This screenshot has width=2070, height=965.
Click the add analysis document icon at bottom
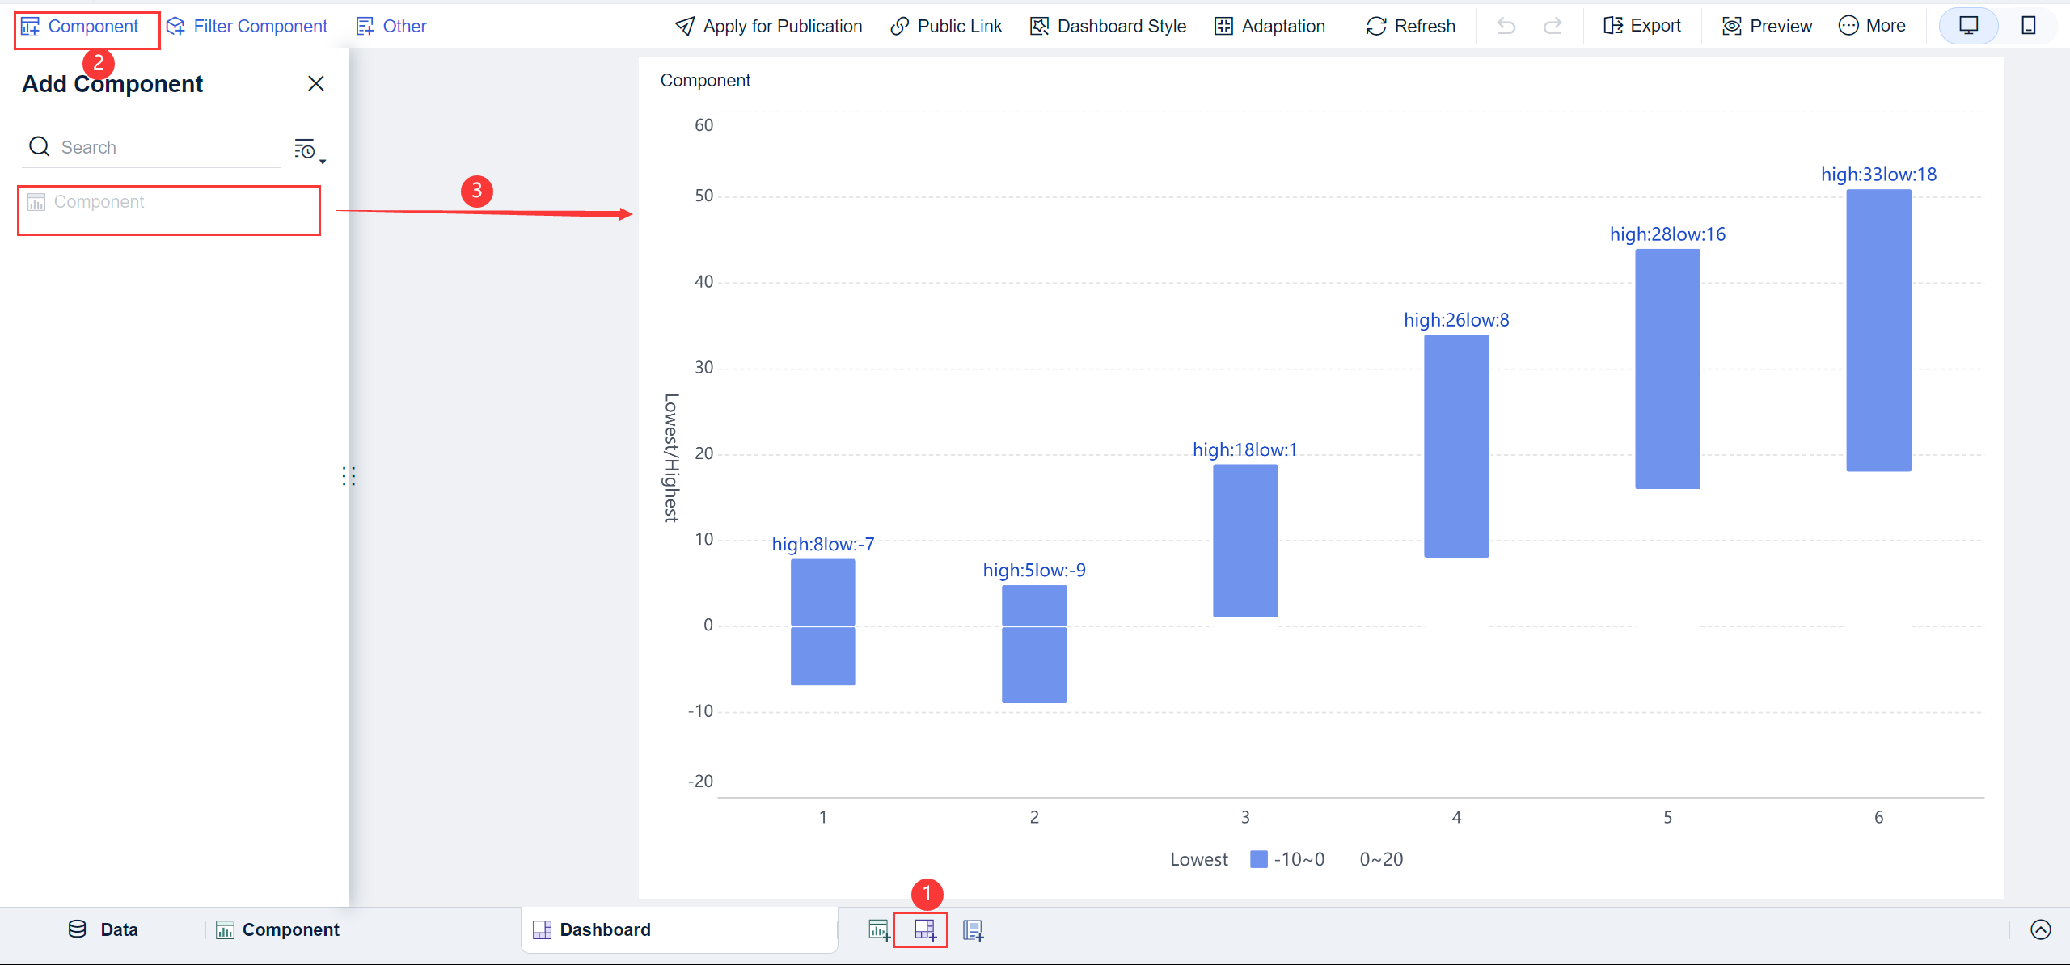[x=974, y=930]
